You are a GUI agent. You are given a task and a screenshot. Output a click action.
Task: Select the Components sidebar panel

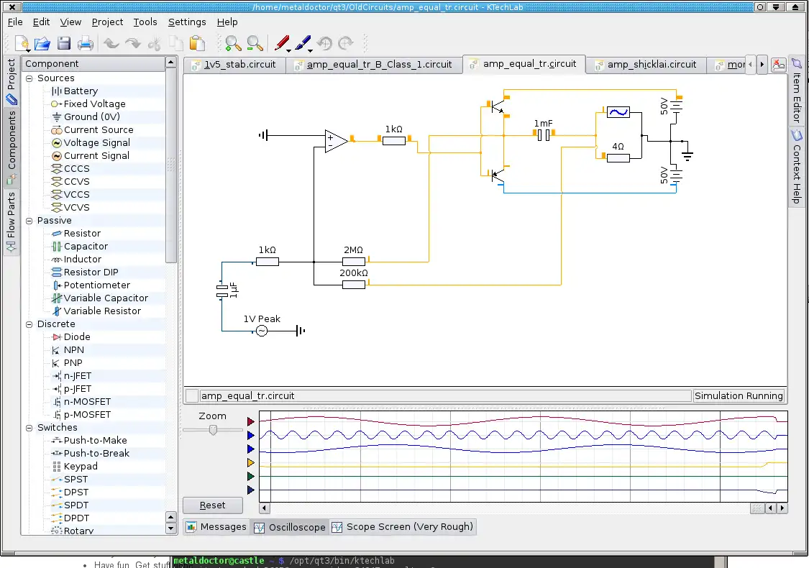tap(12, 147)
